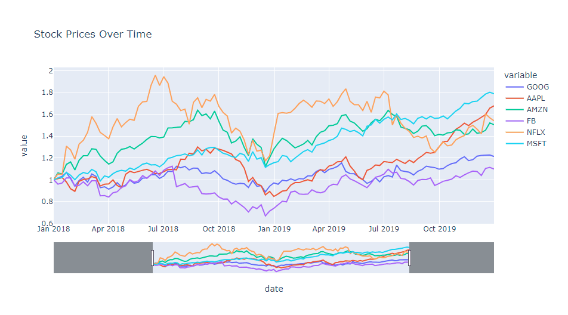Click the "Oct 2019" x-axis tick label
Viewport: 568px width, 315px height.
coord(439,228)
